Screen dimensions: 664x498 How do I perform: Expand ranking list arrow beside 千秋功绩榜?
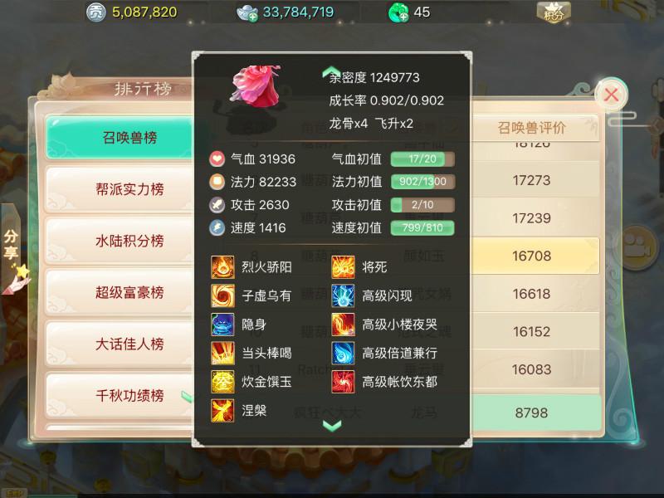(186, 397)
